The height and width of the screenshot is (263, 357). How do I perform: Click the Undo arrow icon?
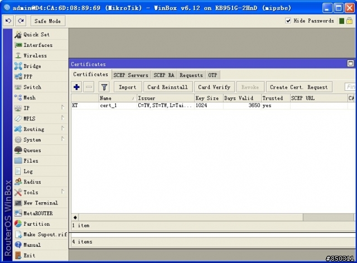point(8,21)
